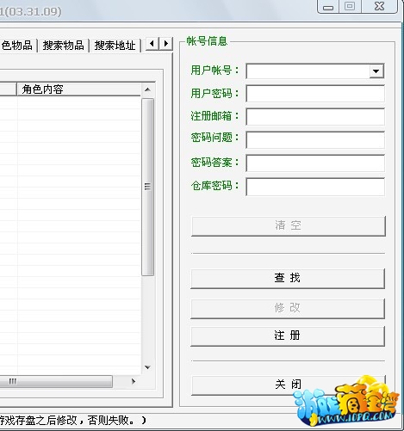The image size is (404, 431).
Task: Focus the 密码答案 input field
Action: coord(315,163)
